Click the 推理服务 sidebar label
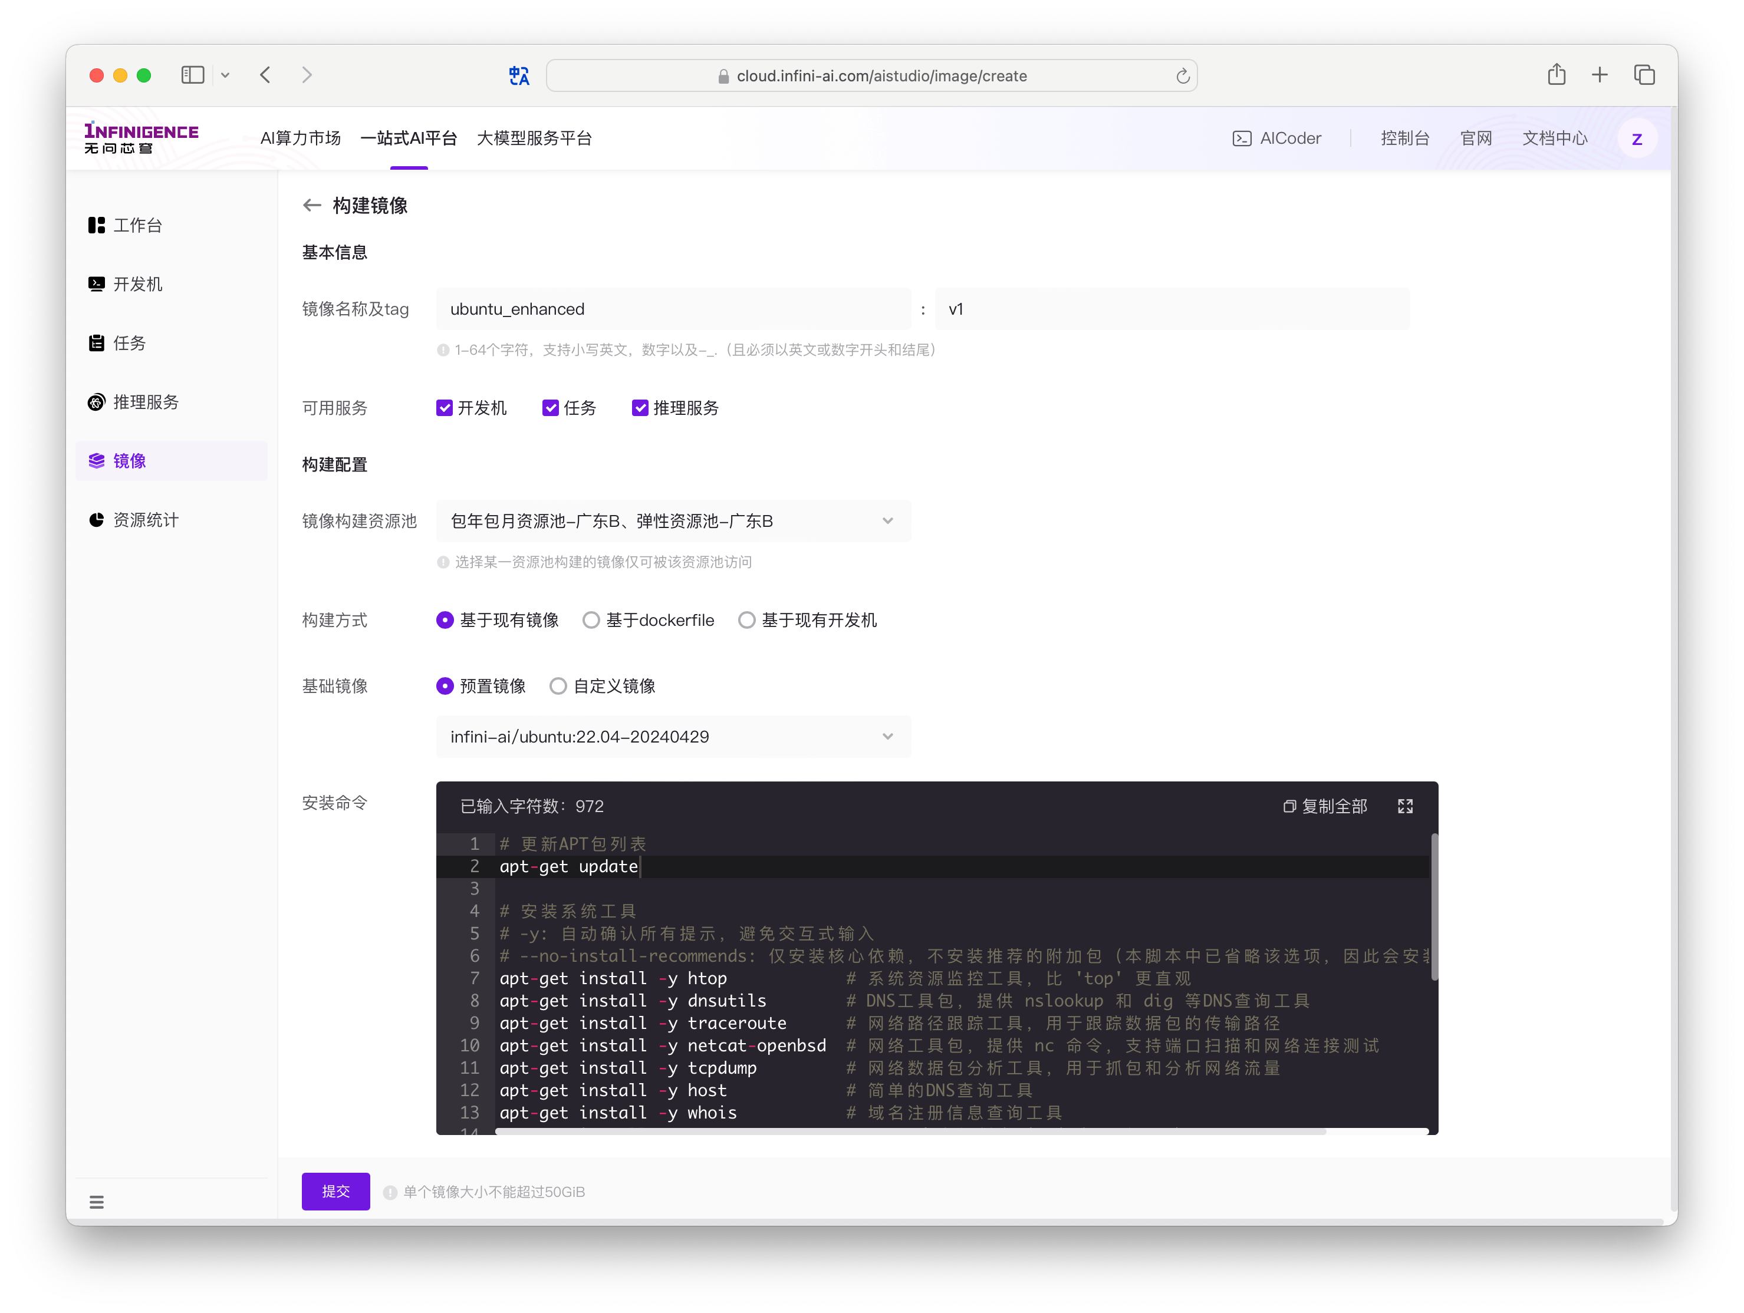 tap(146, 402)
